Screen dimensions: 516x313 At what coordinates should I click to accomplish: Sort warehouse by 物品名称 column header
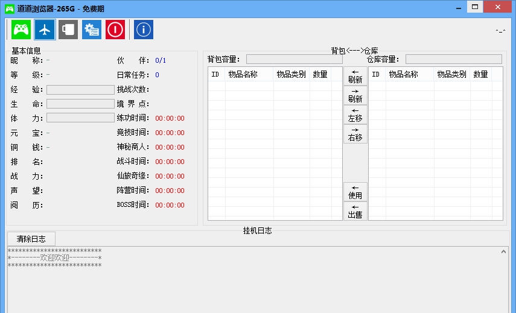[410, 74]
